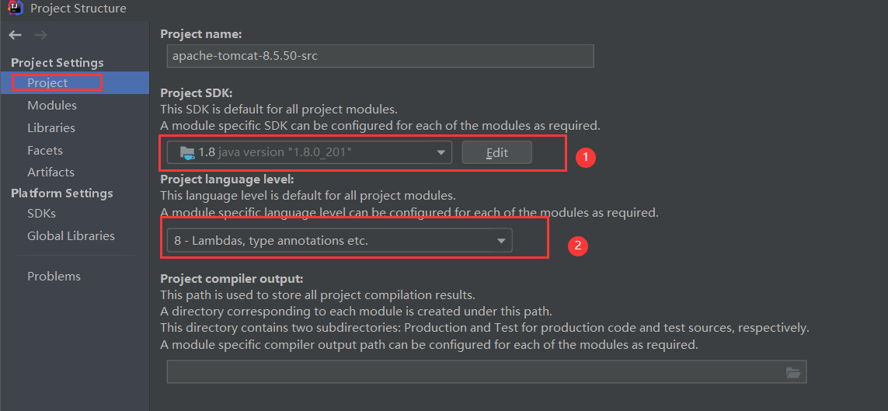Image resolution: width=888 pixels, height=411 pixels.
Task: Click the 'Project SDK:' label
Action: (x=197, y=93)
